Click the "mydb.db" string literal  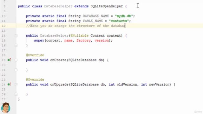(x=124, y=16)
